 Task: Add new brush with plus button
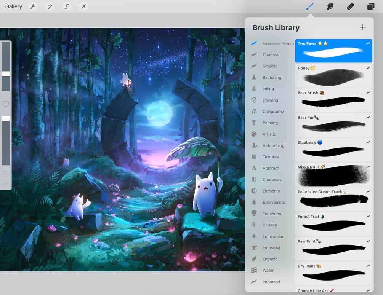pos(363,27)
